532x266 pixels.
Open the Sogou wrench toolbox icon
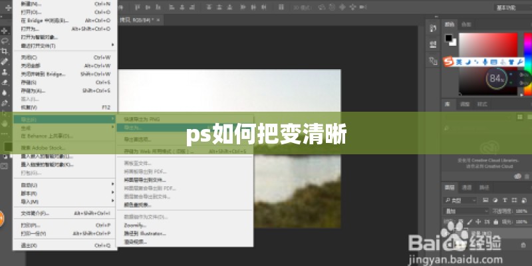pos(520,62)
